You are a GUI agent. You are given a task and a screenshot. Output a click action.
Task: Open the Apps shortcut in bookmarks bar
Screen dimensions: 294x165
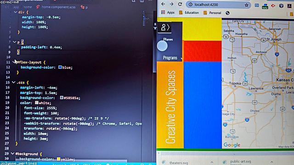tap(168, 12)
